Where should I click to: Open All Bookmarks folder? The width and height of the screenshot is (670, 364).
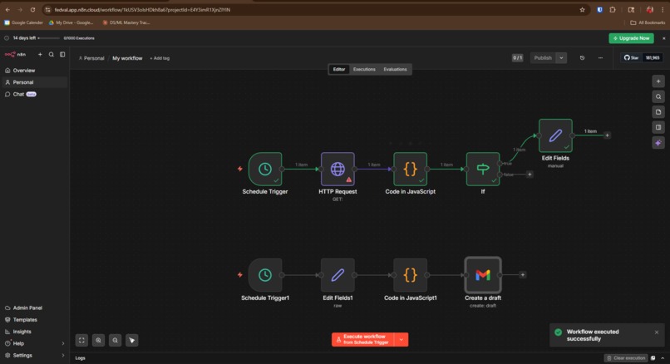[648, 22]
